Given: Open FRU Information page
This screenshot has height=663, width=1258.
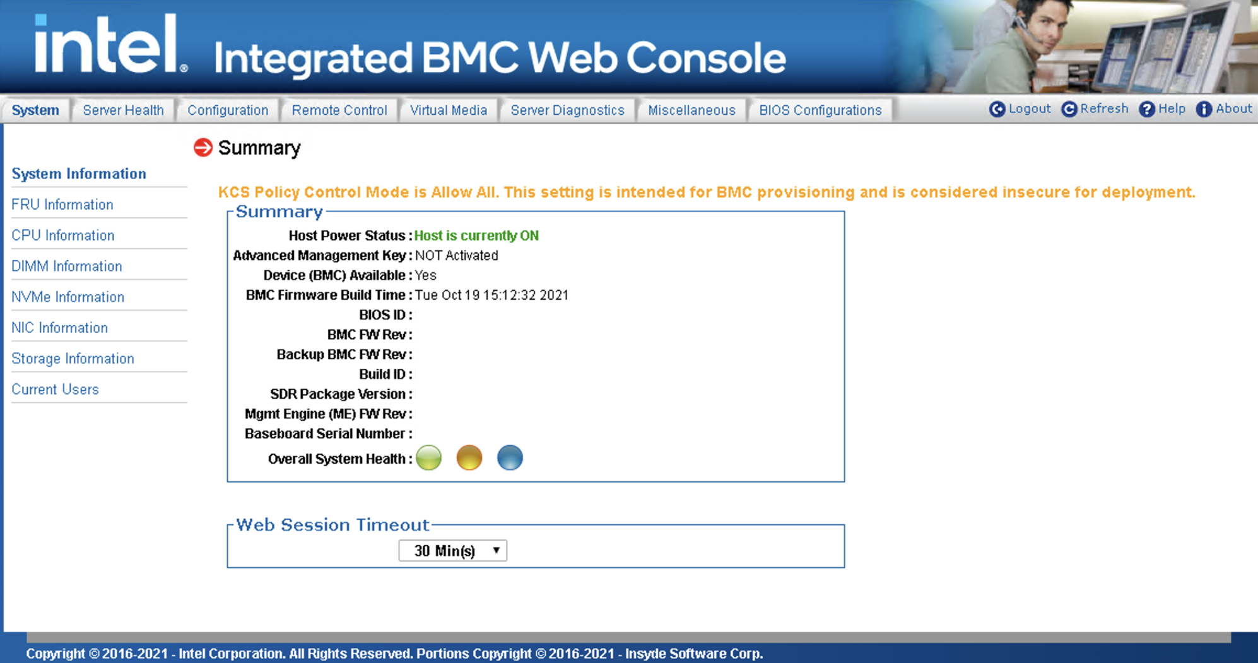Looking at the screenshot, I should [x=62, y=205].
